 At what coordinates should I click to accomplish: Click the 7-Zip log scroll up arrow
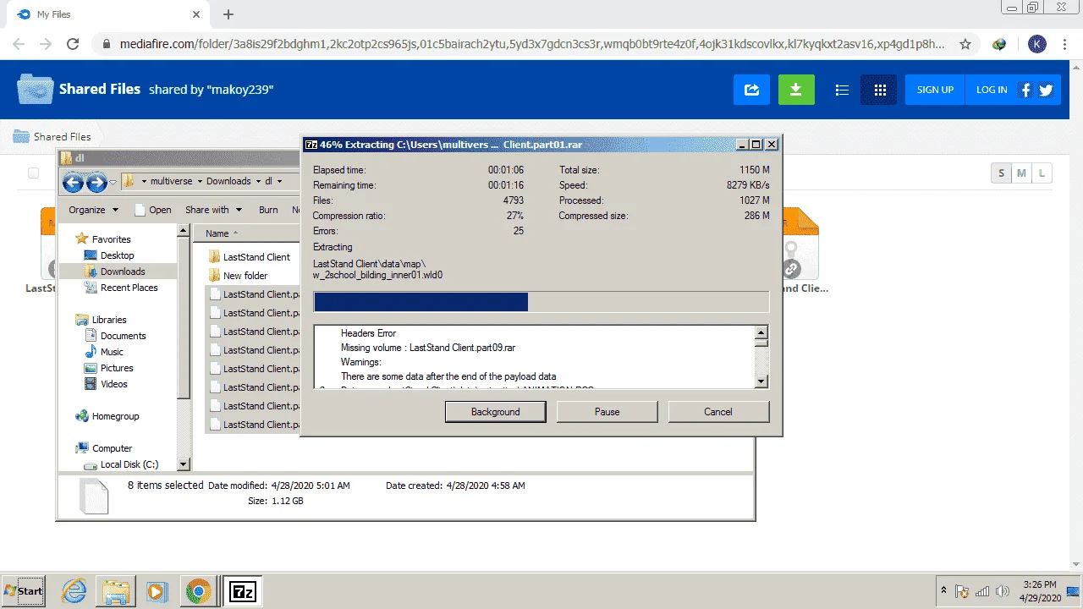click(x=761, y=332)
